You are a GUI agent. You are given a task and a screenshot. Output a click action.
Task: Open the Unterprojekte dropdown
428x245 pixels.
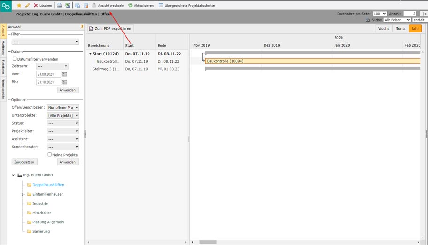click(x=63, y=115)
